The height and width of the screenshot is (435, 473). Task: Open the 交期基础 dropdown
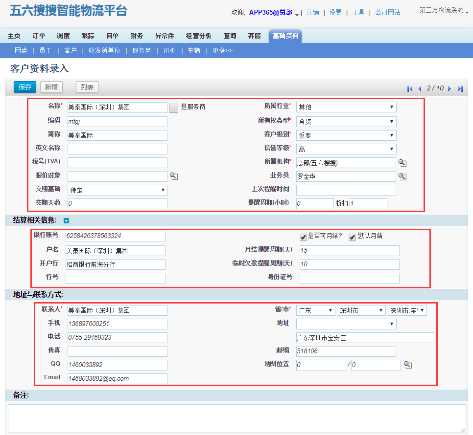118,190
